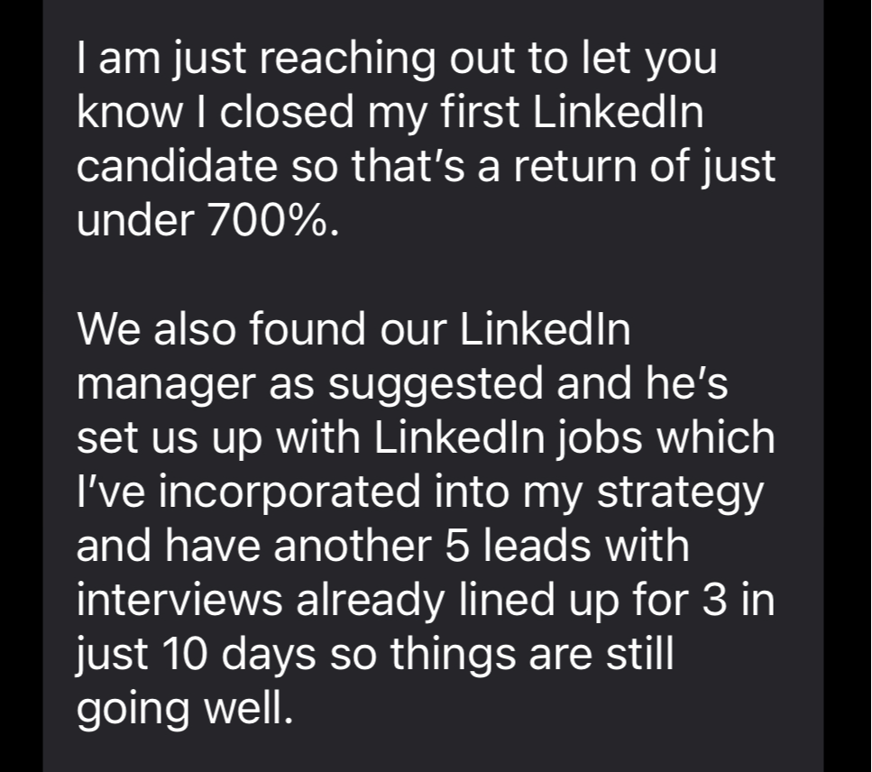872x772 pixels.
Task: Click the word "incorporated" in the message
Action: click(289, 492)
